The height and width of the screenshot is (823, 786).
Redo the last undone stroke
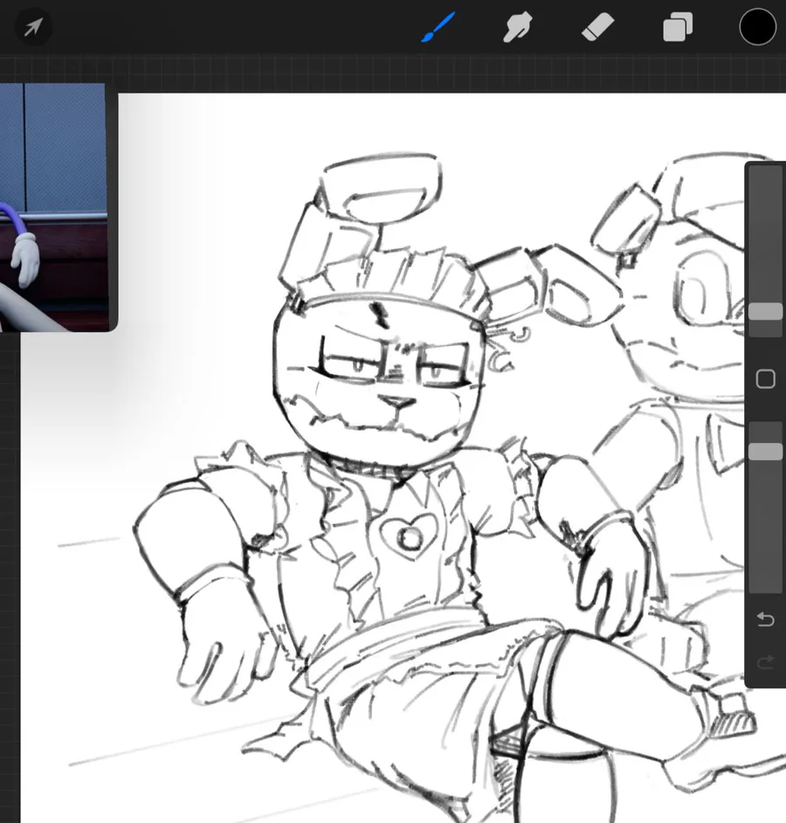tap(765, 661)
